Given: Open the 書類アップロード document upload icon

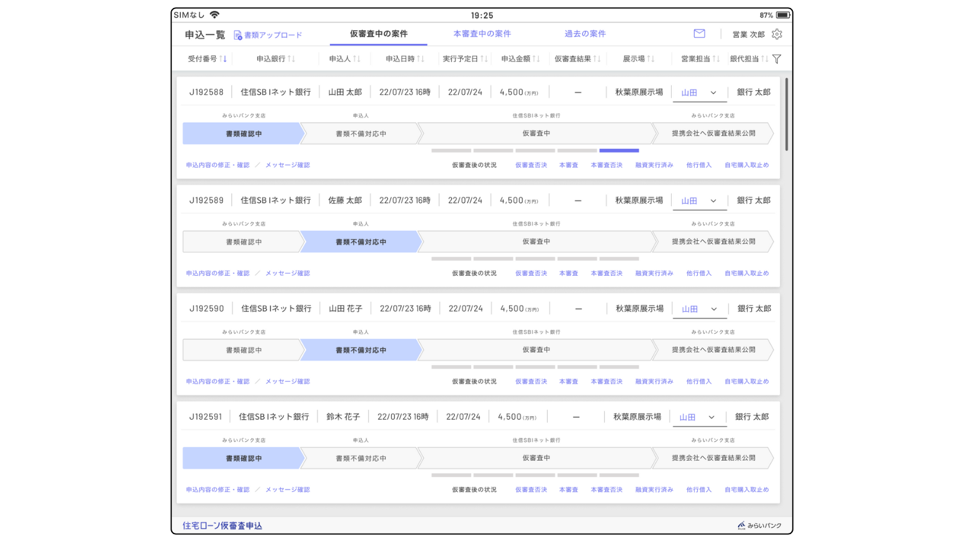Looking at the screenshot, I should click(237, 34).
